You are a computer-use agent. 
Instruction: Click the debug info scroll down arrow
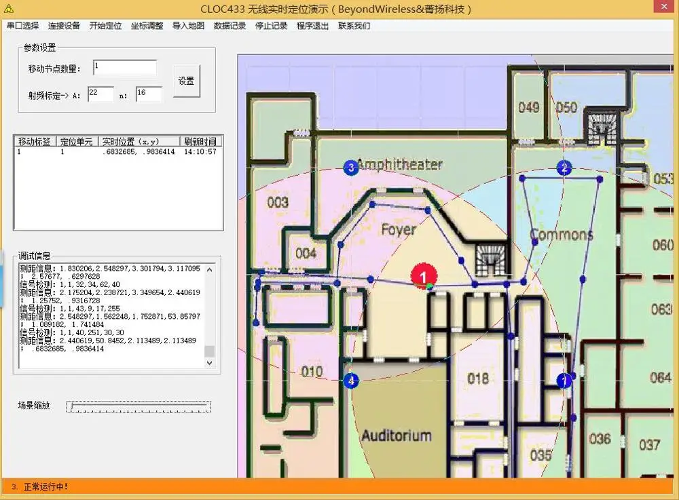[210, 362]
